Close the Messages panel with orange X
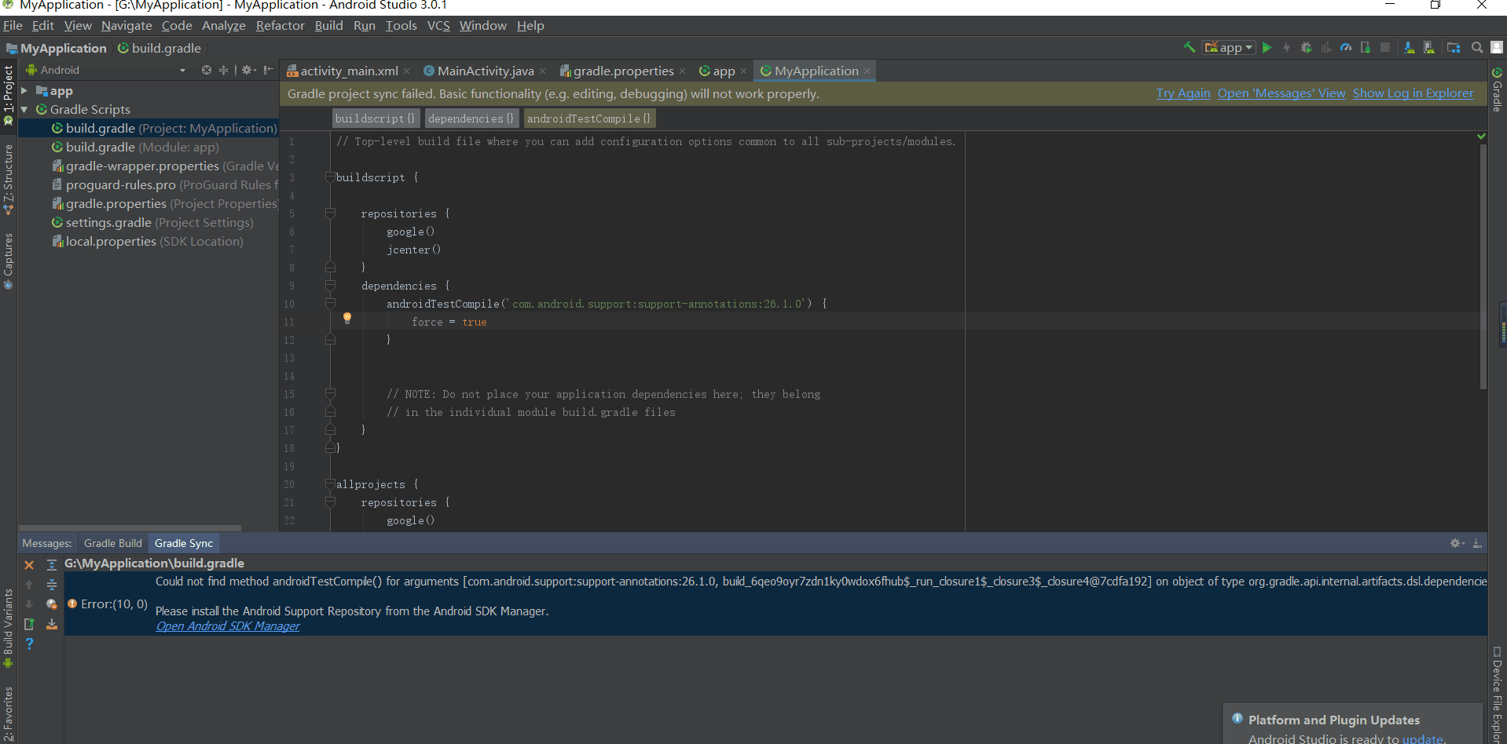Screen dimensions: 1507x744 point(29,565)
